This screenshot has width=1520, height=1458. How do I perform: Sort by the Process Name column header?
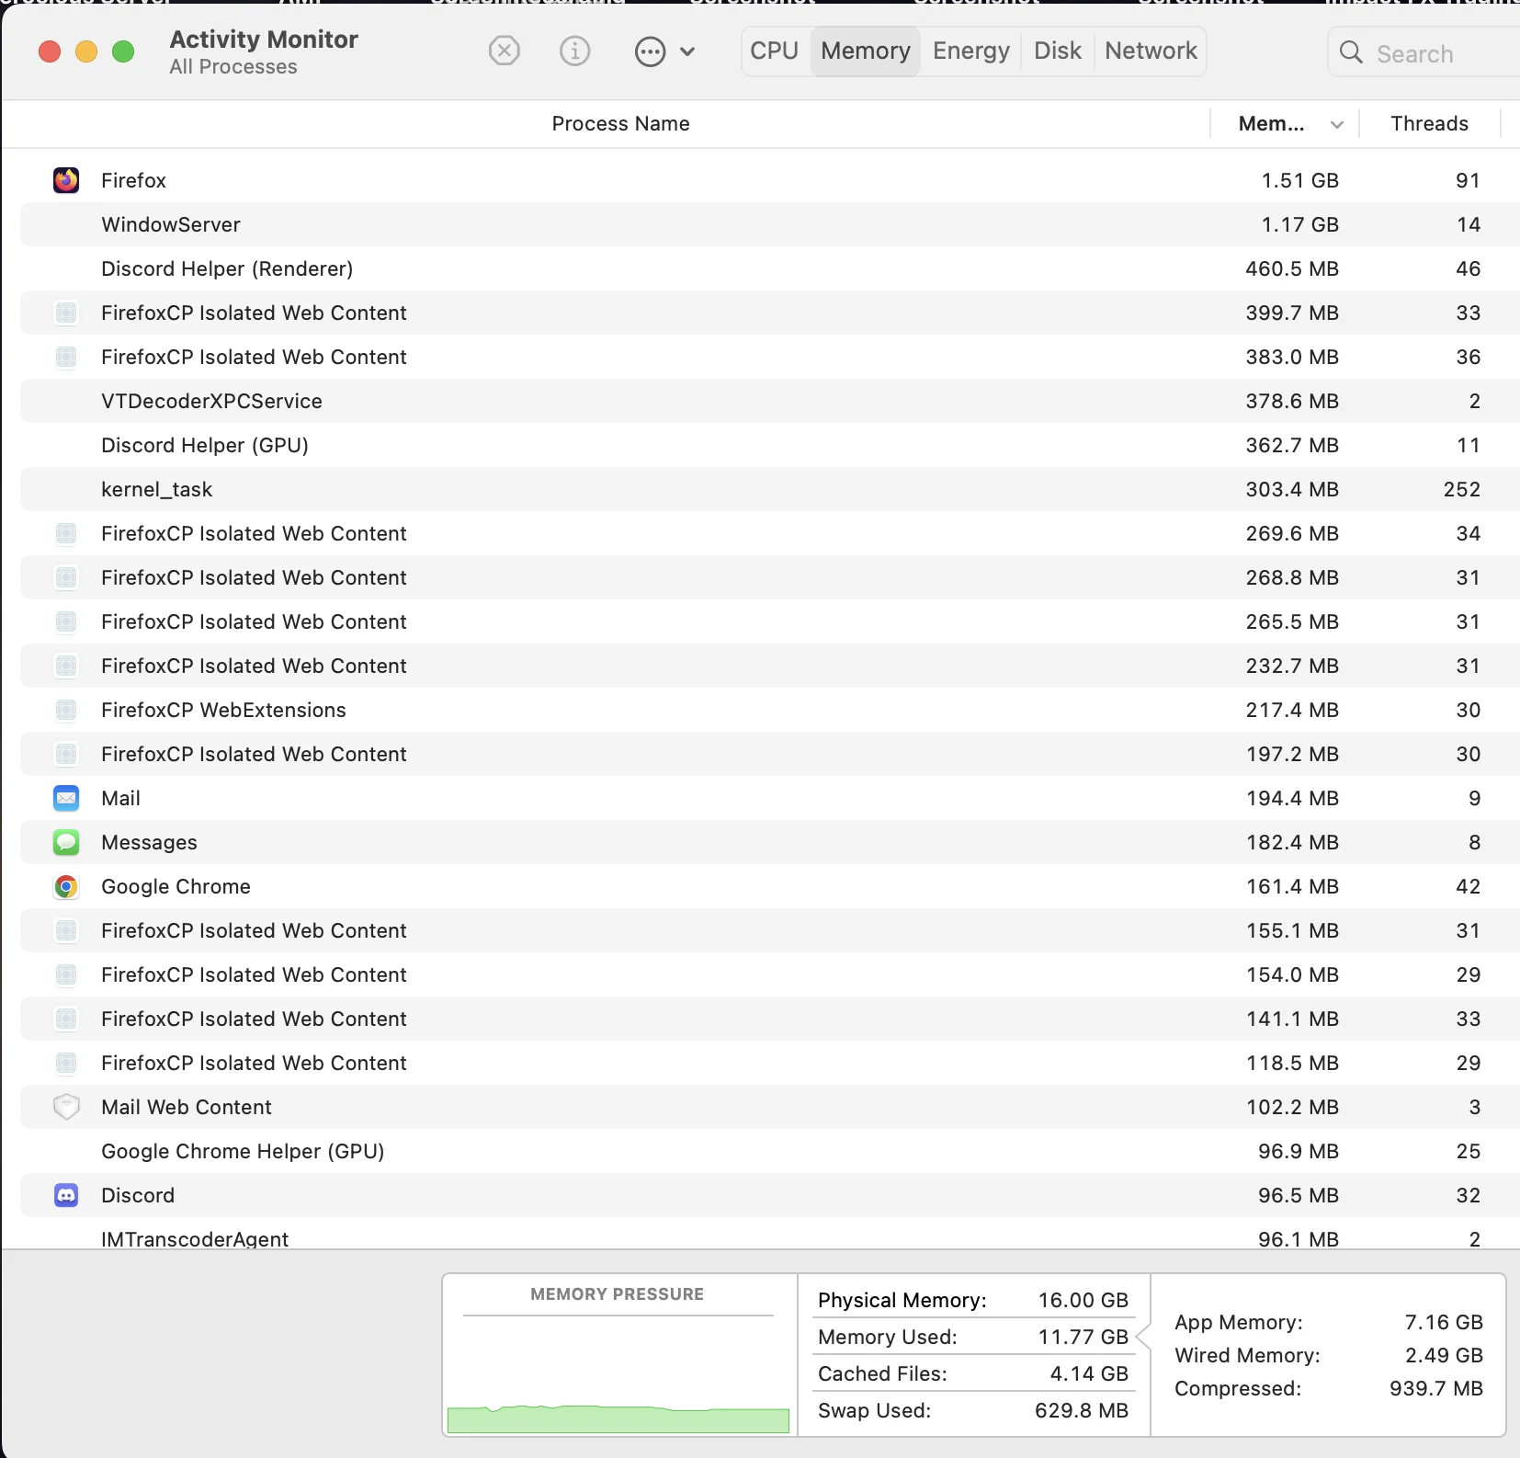tap(620, 123)
